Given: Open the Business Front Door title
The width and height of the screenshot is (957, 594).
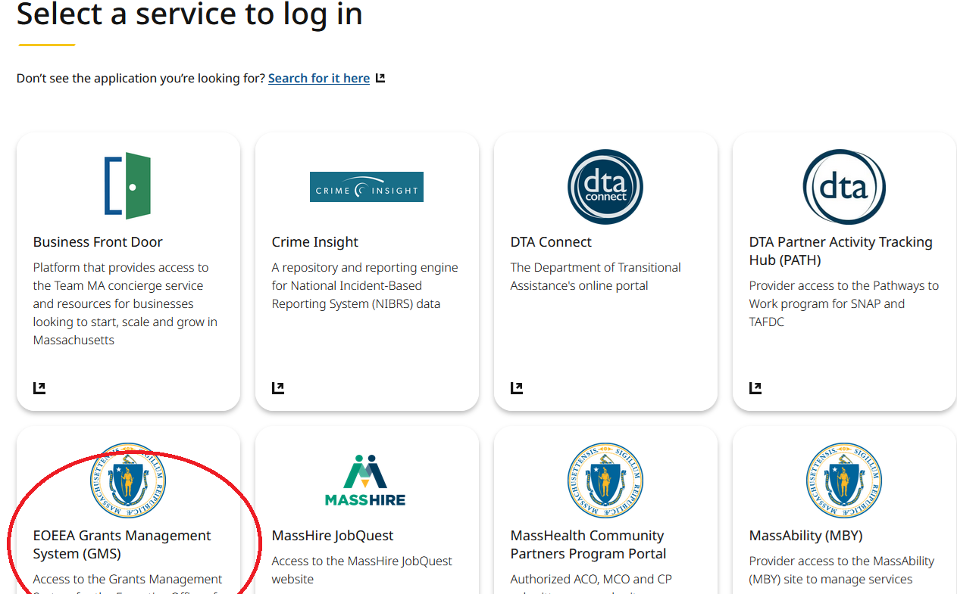Looking at the screenshot, I should (98, 242).
